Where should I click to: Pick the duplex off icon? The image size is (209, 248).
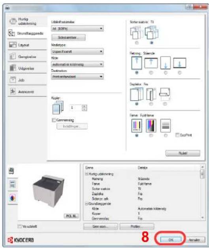point(137,94)
